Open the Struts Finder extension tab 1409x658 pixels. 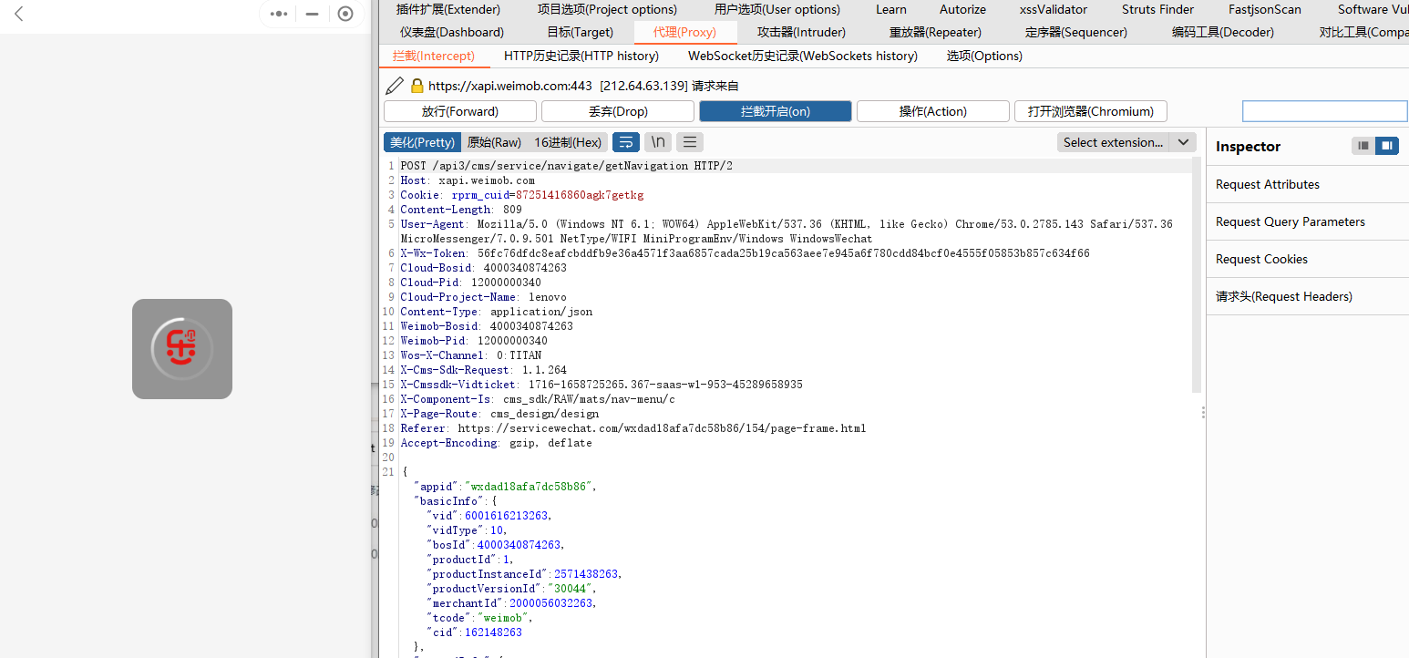[x=1158, y=9]
